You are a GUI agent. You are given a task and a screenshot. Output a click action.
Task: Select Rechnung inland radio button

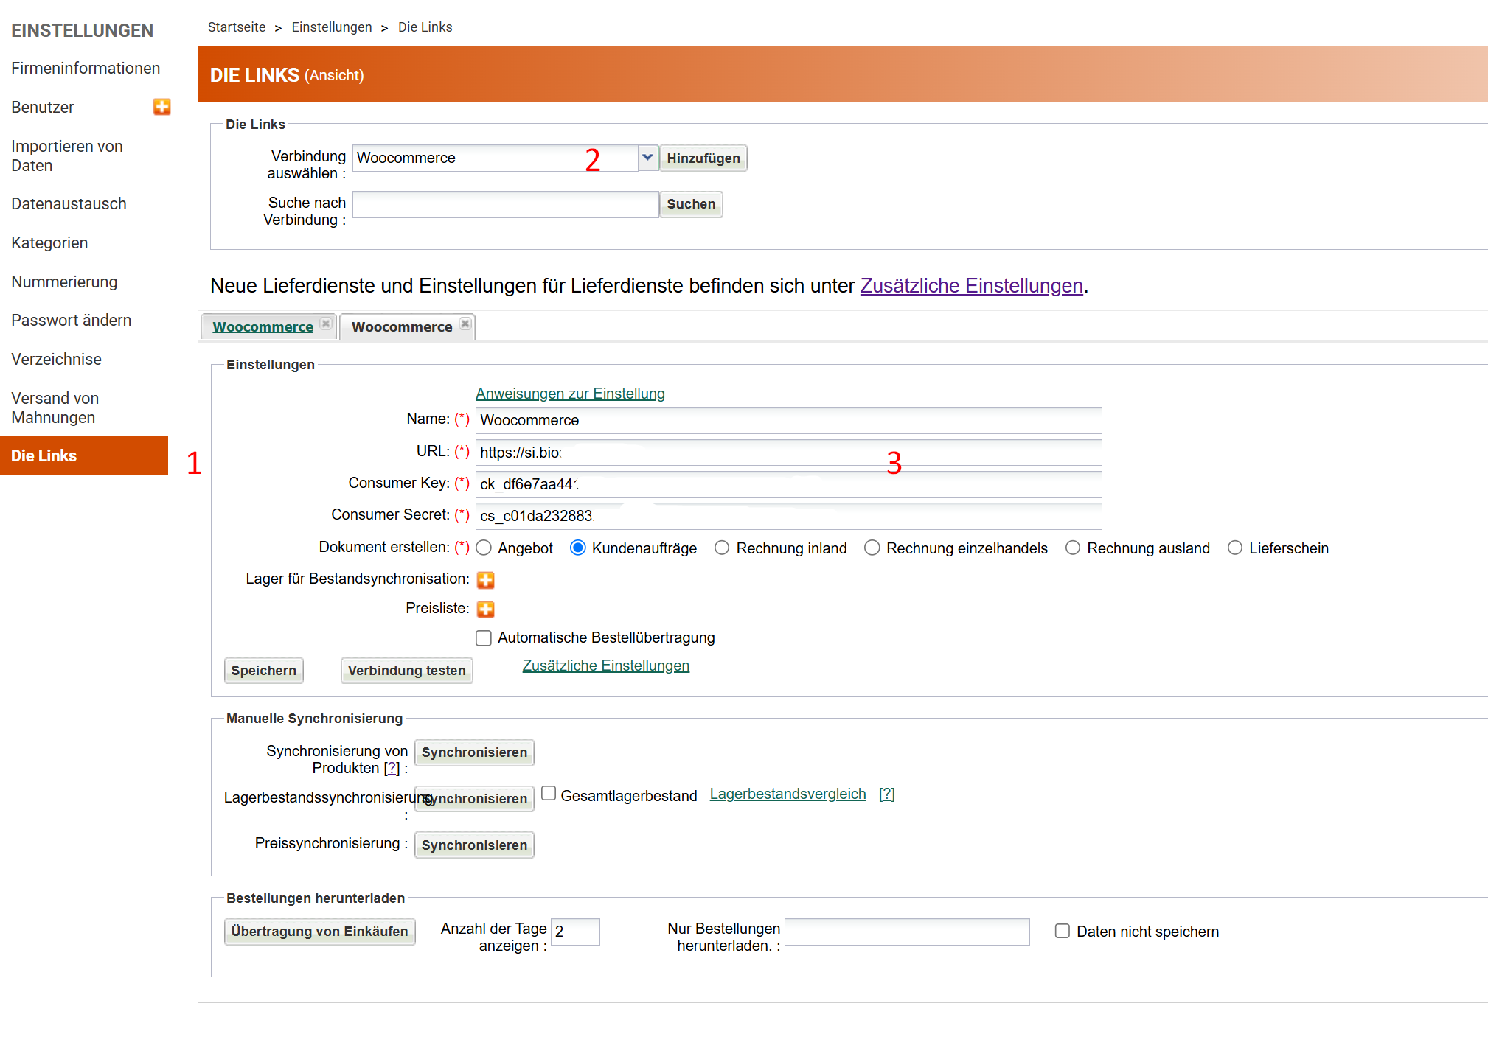coord(722,548)
